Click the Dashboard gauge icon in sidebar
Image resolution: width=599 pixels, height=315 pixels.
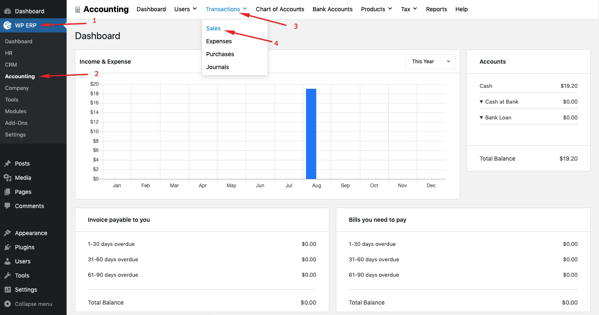pyautogui.click(x=7, y=11)
